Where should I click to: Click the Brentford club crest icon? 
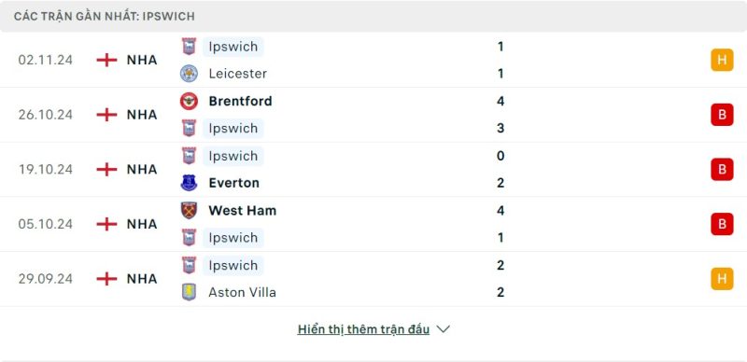[190, 101]
